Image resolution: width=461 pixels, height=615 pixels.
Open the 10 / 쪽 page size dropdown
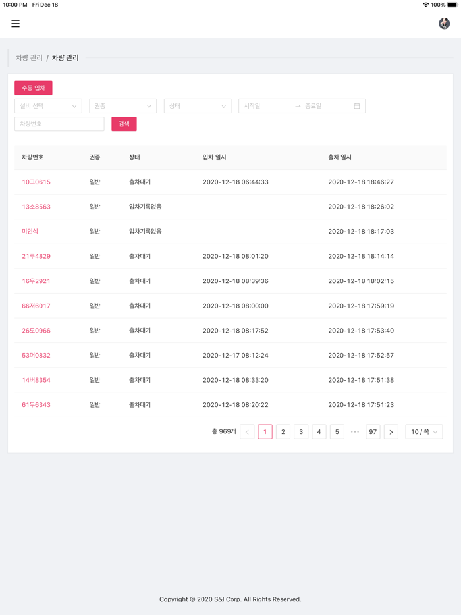pyautogui.click(x=423, y=432)
